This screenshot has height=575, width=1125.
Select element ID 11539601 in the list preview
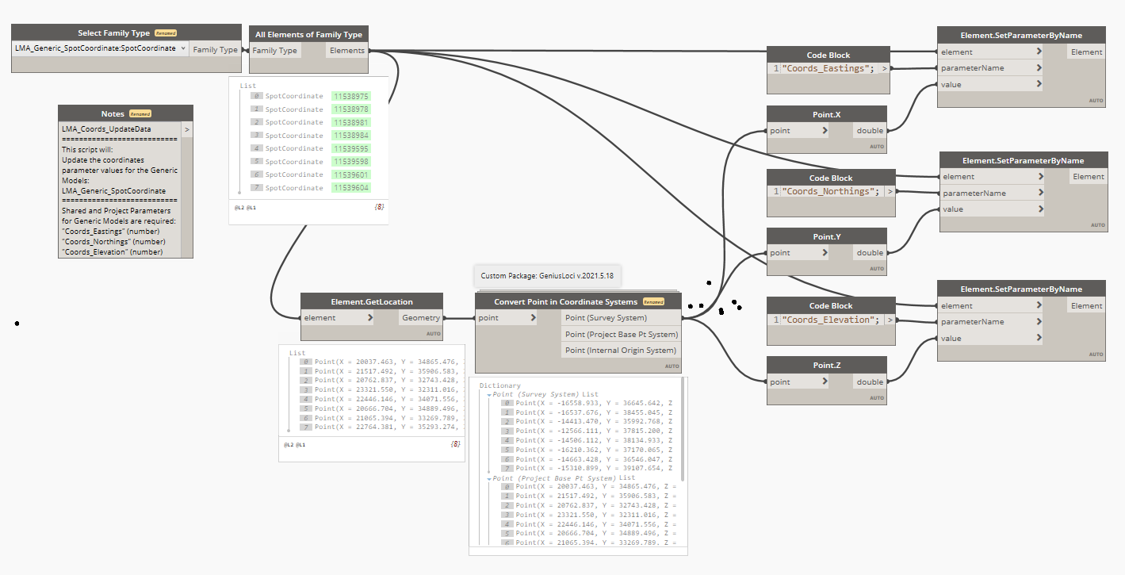(351, 174)
